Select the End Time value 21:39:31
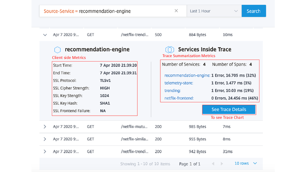 point(118,73)
